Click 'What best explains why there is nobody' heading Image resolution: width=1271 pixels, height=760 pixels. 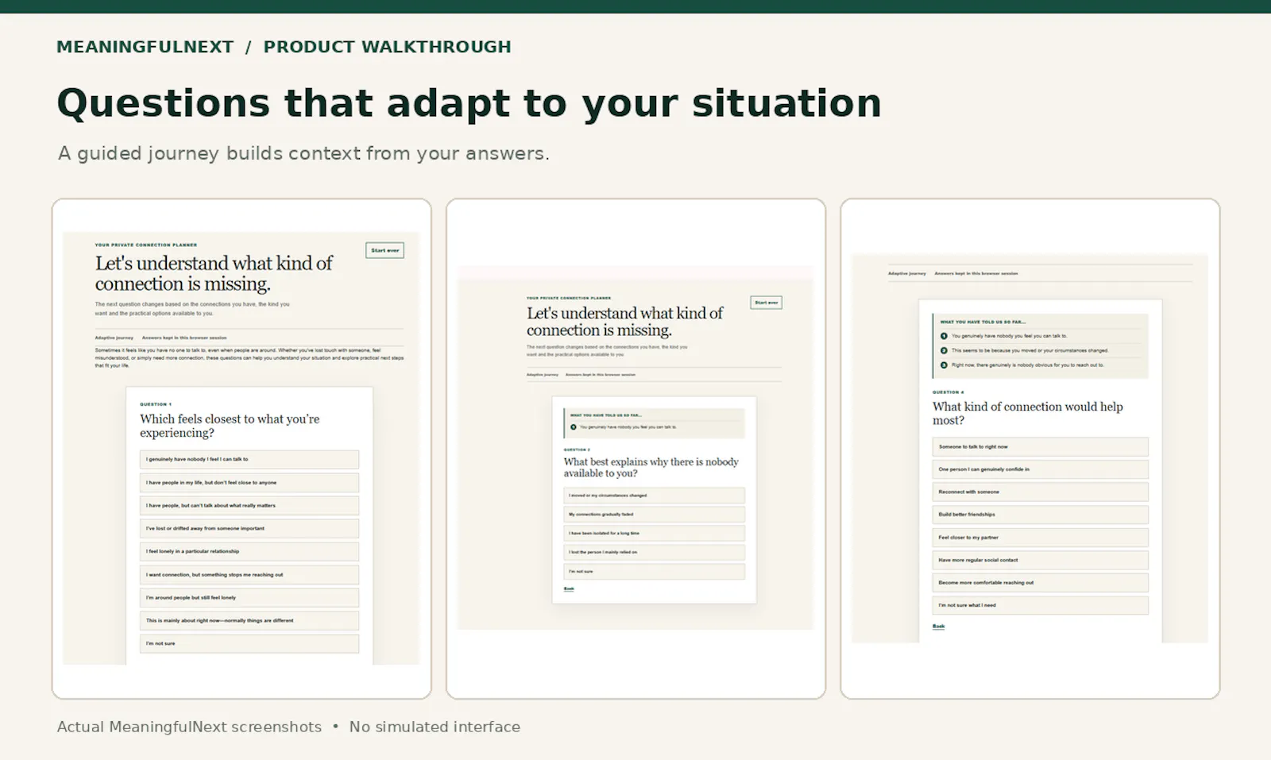(651, 467)
